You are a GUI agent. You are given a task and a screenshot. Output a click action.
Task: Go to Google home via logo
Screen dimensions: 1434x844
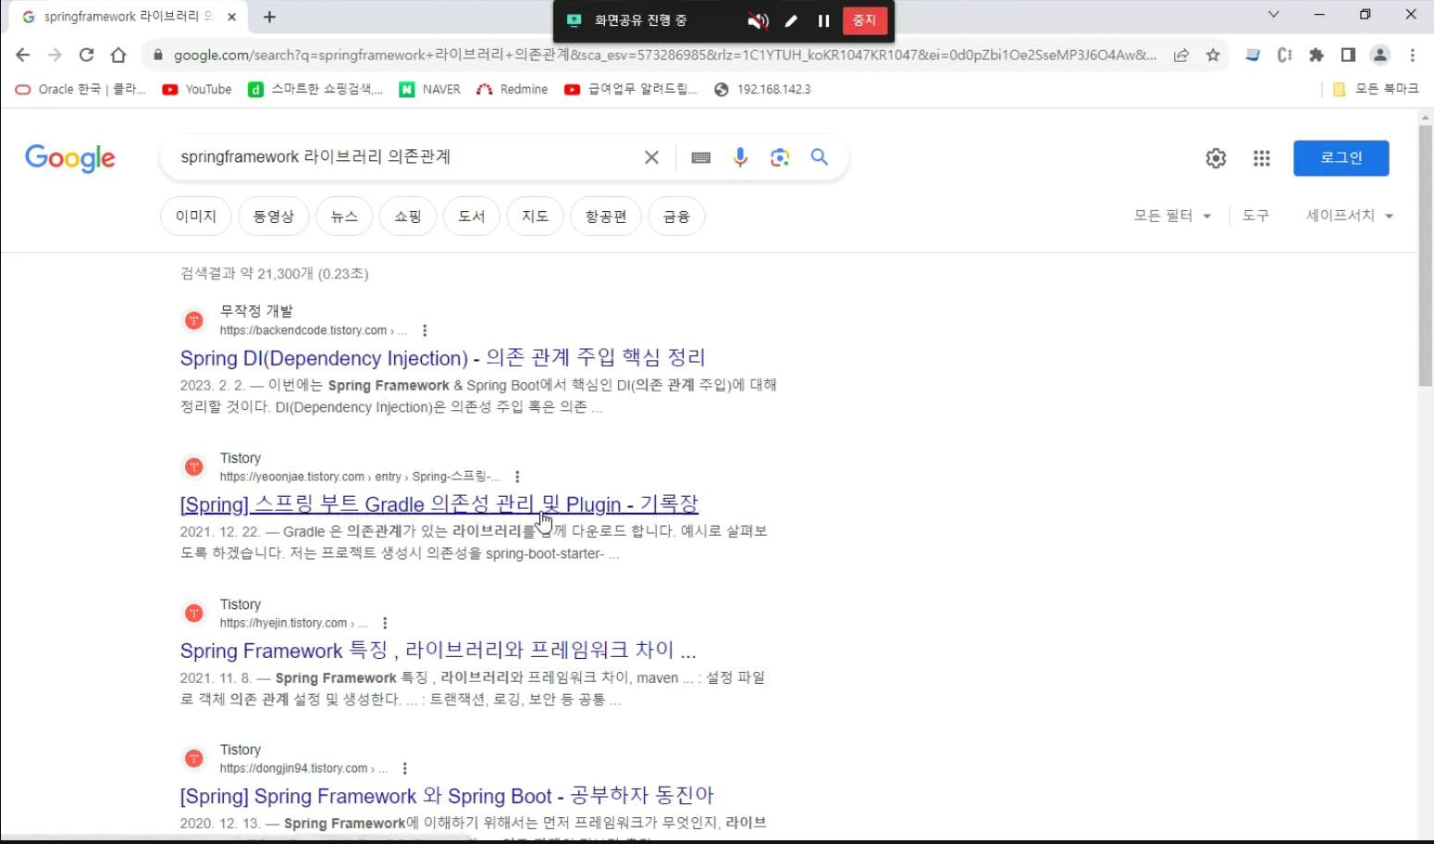point(70,158)
